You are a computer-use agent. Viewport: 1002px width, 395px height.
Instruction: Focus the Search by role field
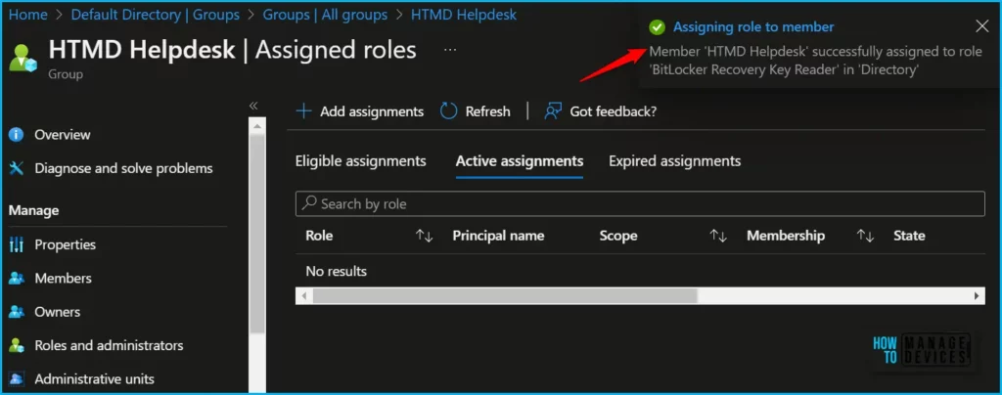click(x=640, y=203)
